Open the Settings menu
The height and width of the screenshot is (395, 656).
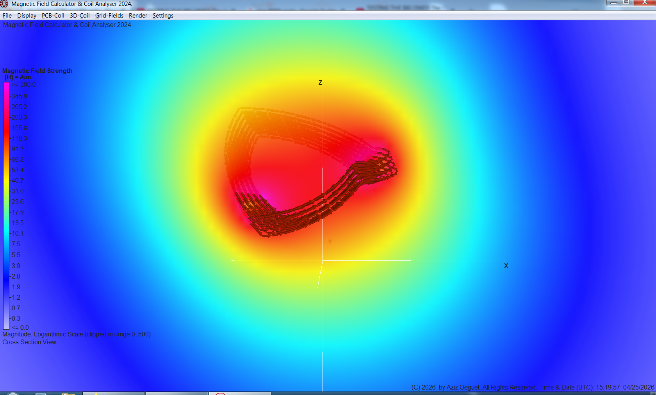point(163,16)
